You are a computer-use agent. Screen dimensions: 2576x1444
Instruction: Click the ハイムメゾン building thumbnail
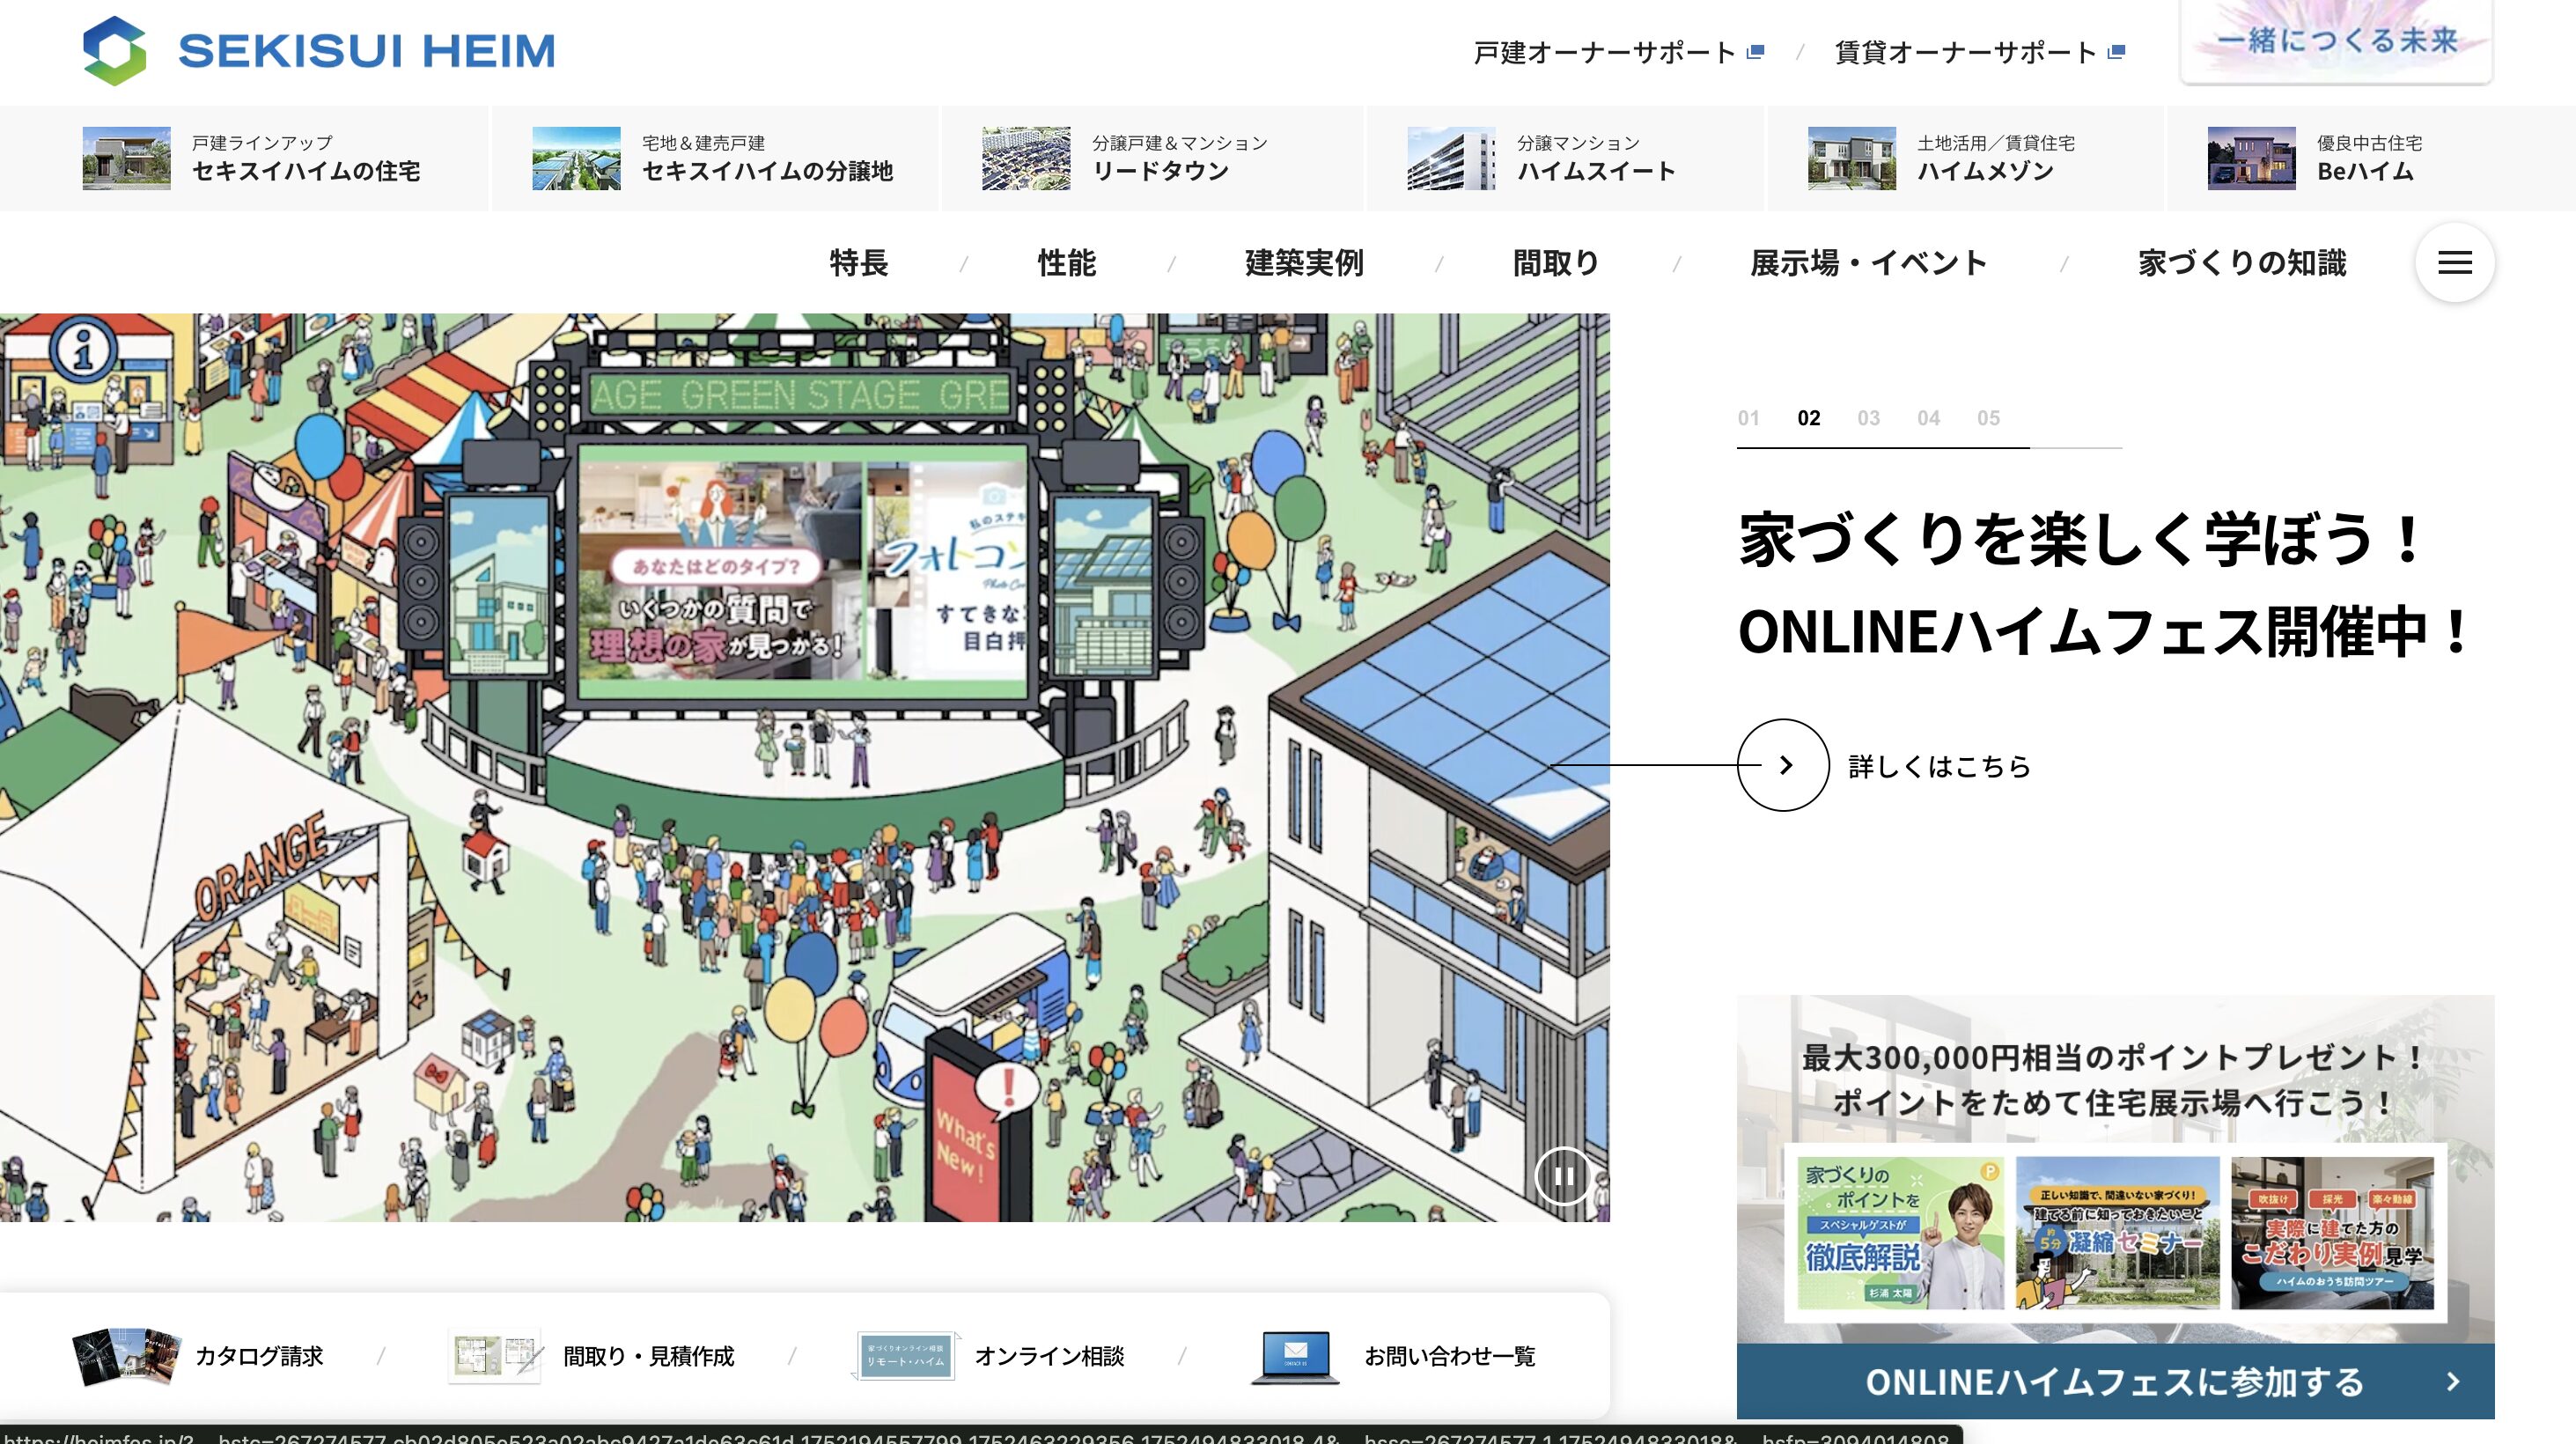[1851, 158]
